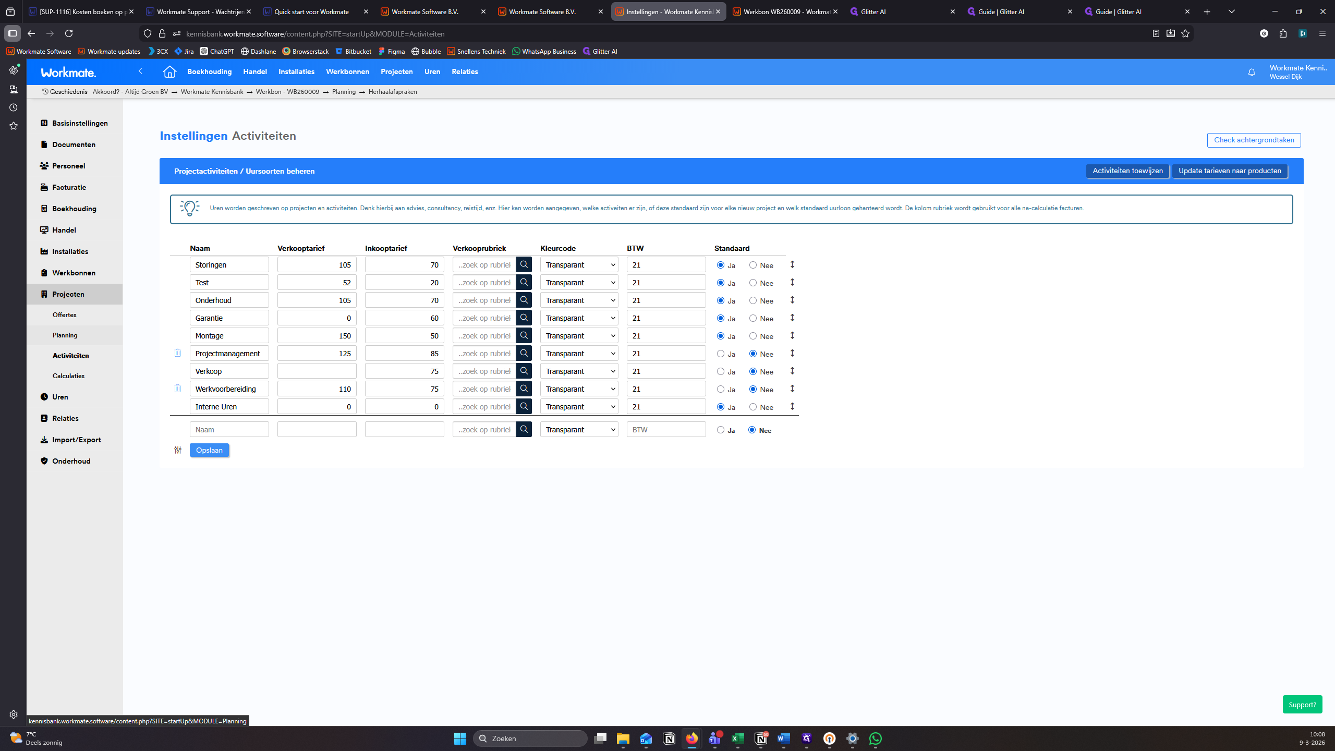Click the sliders icon beside Opslaan
1335x751 pixels.
[x=178, y=450]
